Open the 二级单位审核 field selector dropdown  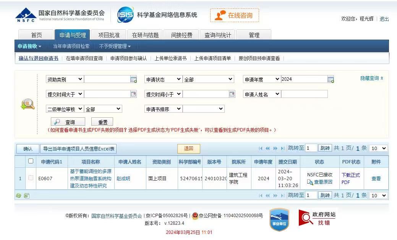click(x=65, y=109)
